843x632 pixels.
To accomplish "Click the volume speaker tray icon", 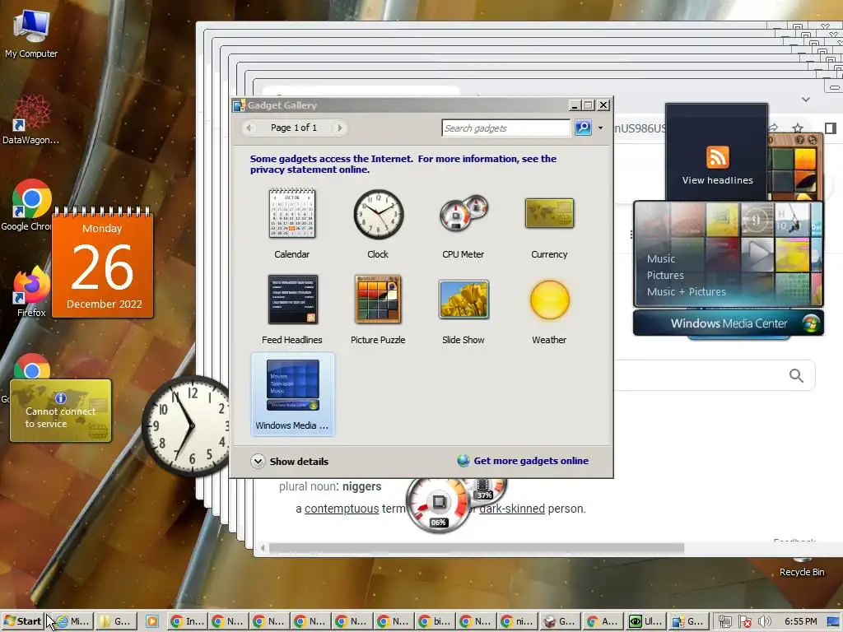I will (x=764, y=621).
